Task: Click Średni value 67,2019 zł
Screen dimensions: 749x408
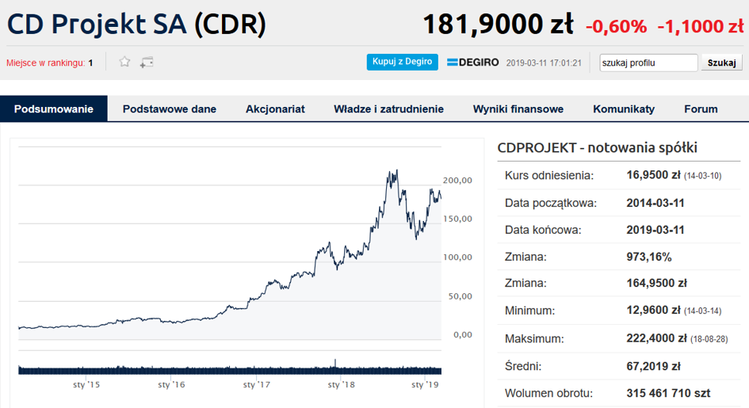Action: pos(653,366)
